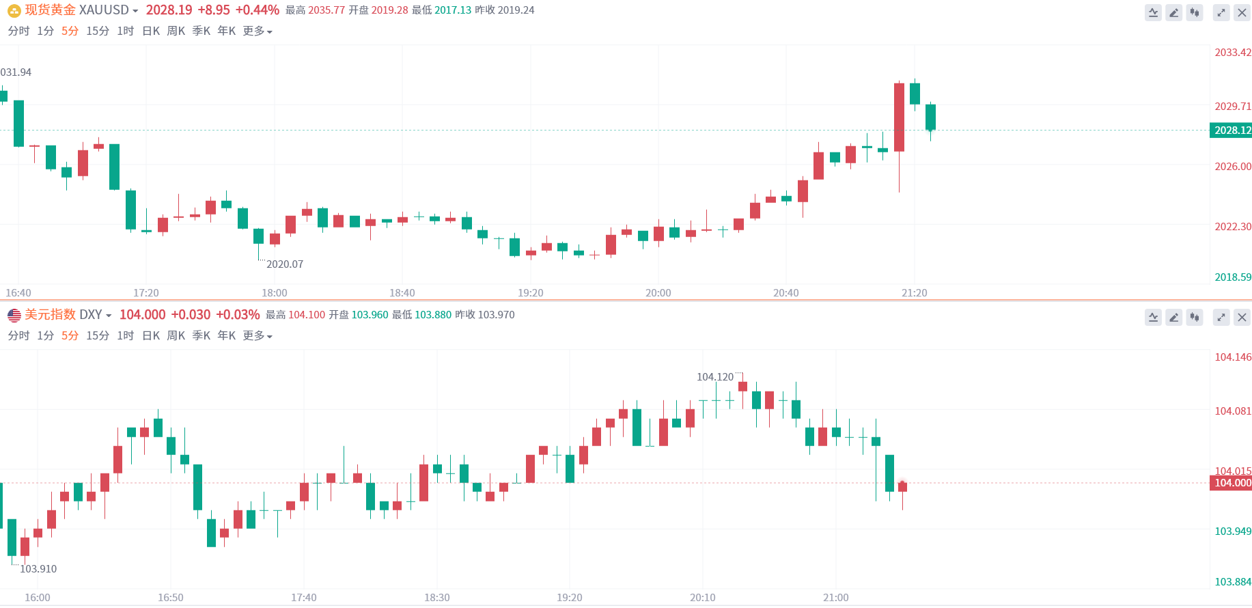Screen dimensions: 1252x608
Task: Switch candlestick chart style for gold chart
Action: point(1195,12)
